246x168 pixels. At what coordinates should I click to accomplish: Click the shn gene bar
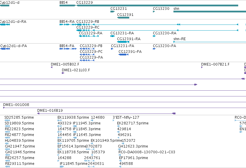(x=210, y=12)
